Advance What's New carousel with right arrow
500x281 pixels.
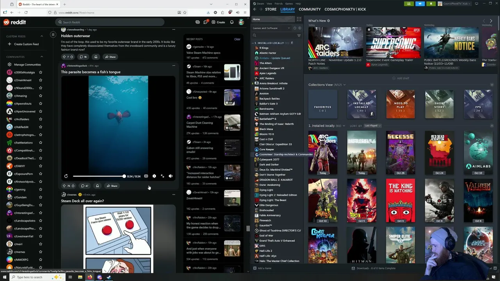point(491,21)
